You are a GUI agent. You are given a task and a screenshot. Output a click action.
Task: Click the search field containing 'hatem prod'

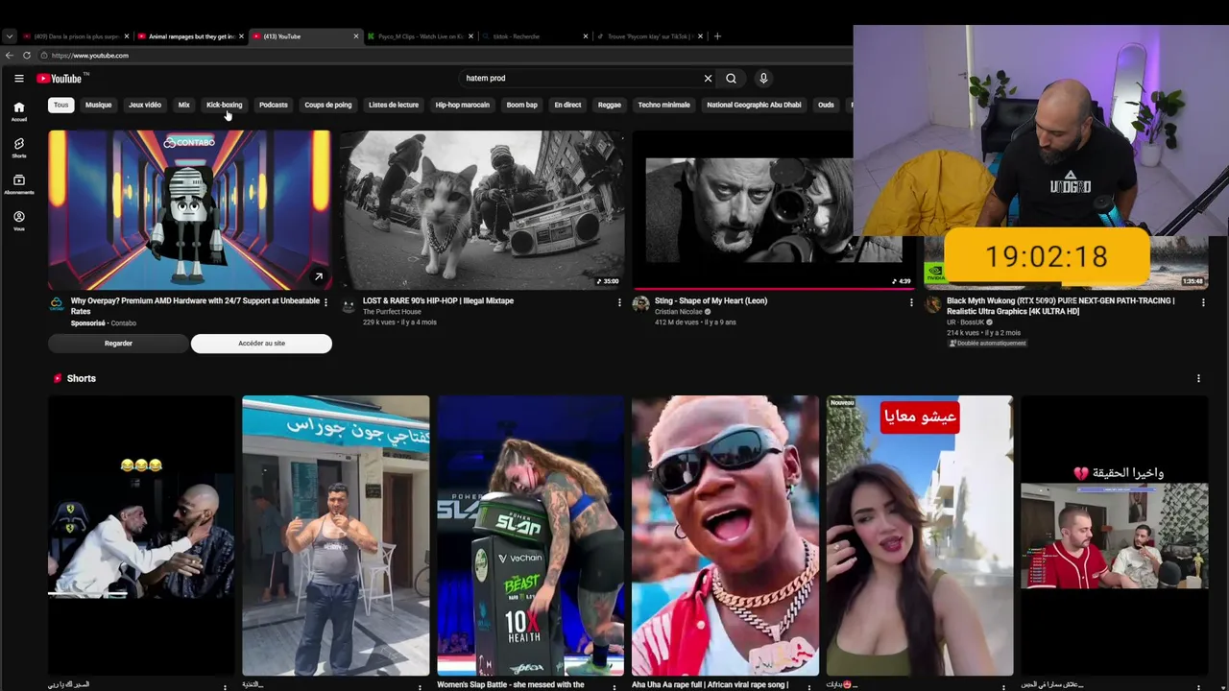pos(581,79)
